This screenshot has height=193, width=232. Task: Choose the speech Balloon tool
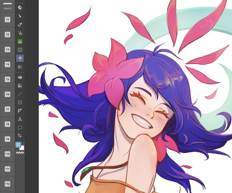click(x=20, y=127)
